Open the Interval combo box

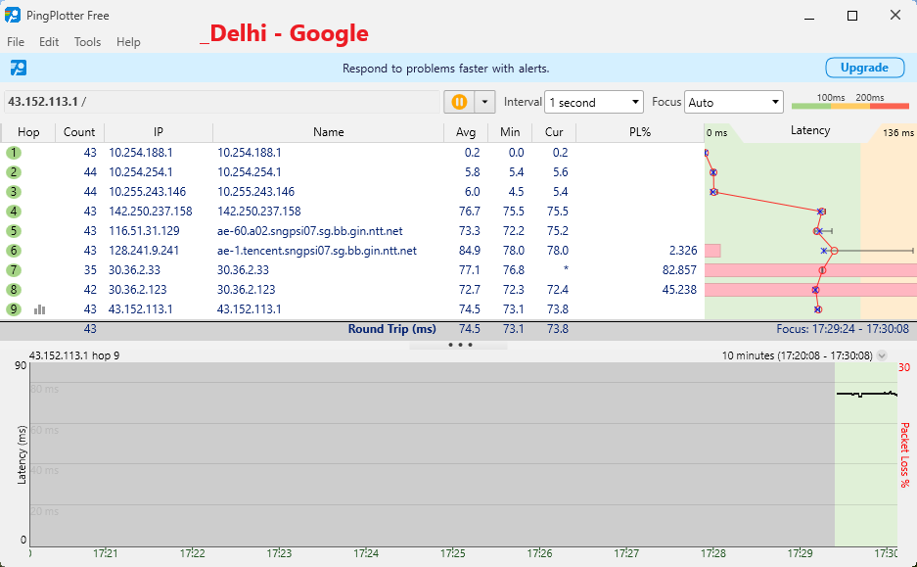tap(594, 102)
